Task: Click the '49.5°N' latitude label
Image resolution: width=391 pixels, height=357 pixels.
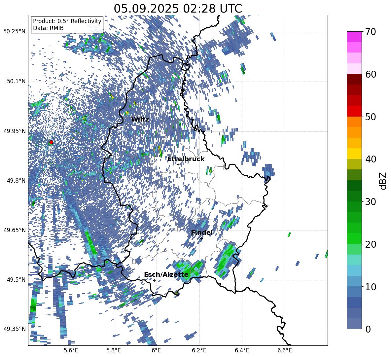Action: click(16, 279)
